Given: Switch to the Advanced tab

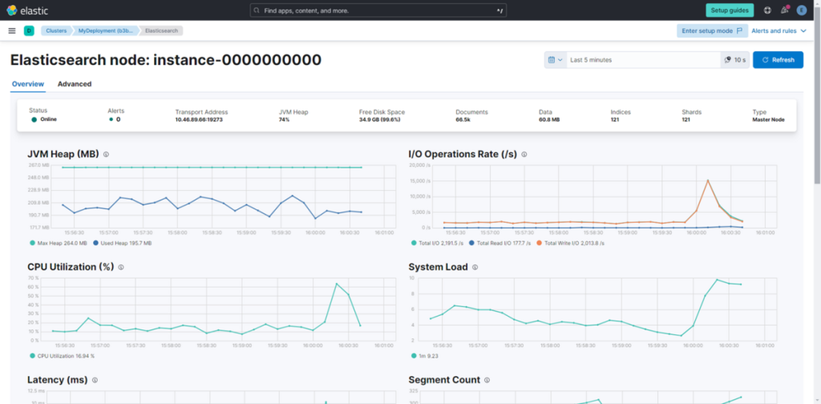Looking at the screenshot, I should click(75, 84).
